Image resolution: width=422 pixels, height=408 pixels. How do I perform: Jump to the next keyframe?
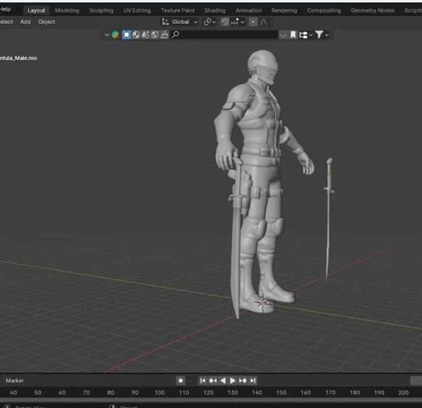pos(243,381)
